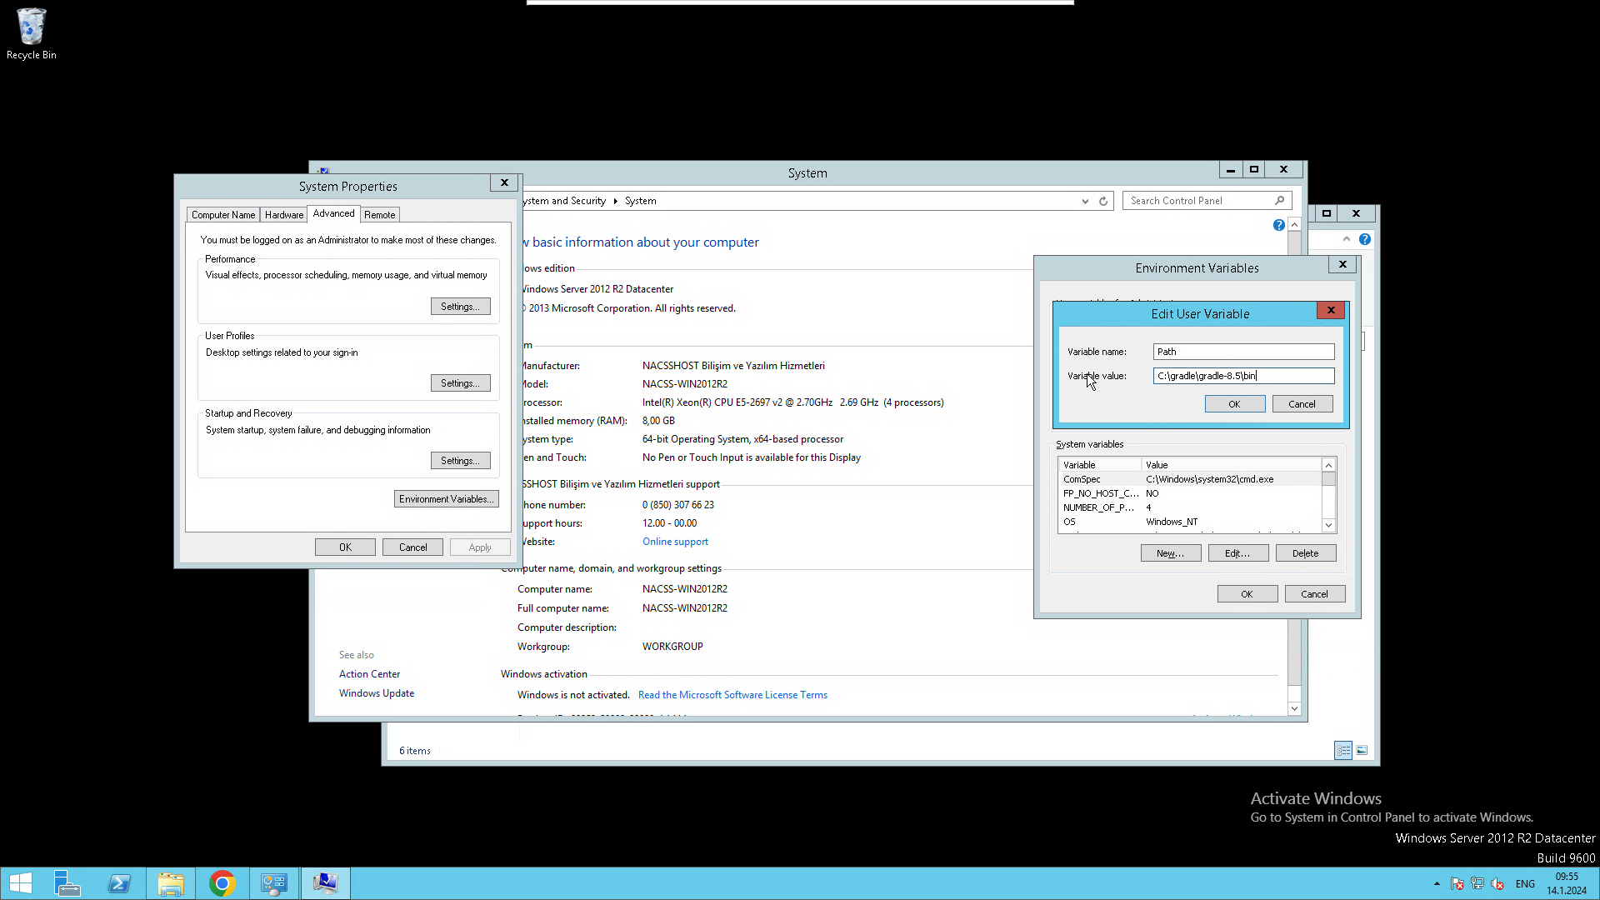Click the Value column header
The width and height of the screenshot is (1600, 900).
(1232, 465)
